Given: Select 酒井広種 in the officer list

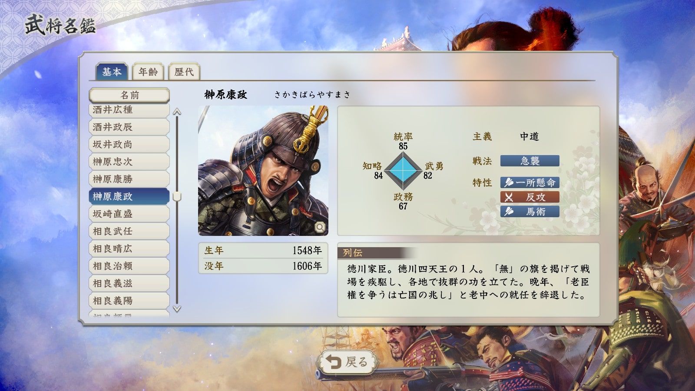Looking at the screenshot, I should 129,110.
